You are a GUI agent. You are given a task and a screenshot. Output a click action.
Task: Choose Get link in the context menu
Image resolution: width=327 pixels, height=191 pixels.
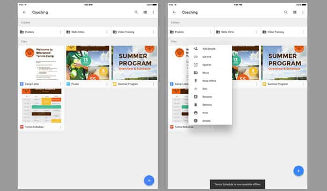tap(210, 57)
